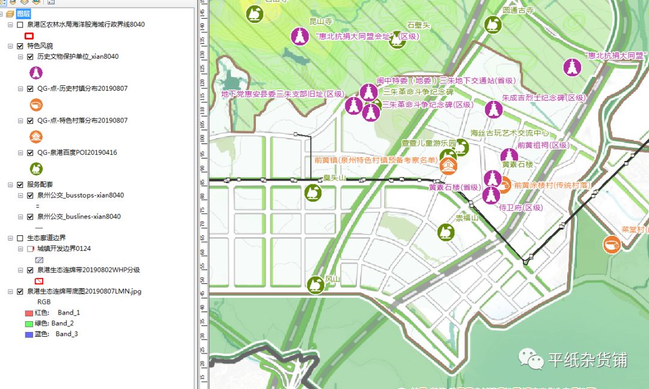Click purple marker under 惠北抗捐大同盟 at right edge
Viewport: 649px width, 389px height.
tap(572, 67)
